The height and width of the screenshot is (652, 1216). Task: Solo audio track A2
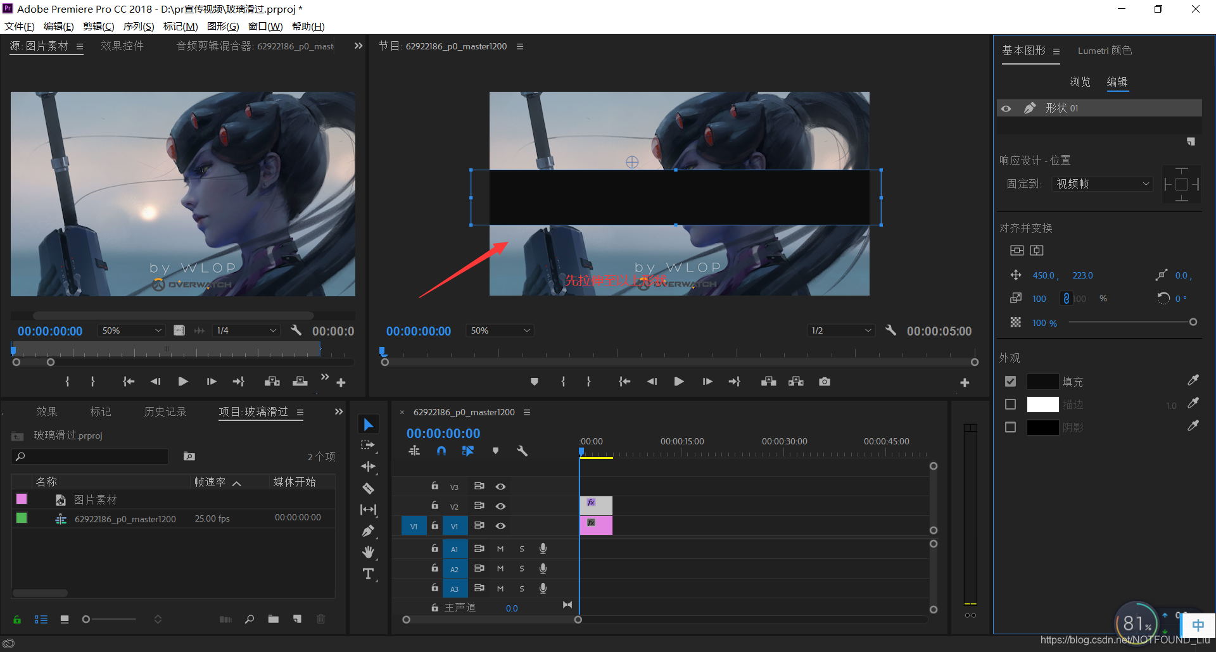pyautogui.click(x=522, y=569)
